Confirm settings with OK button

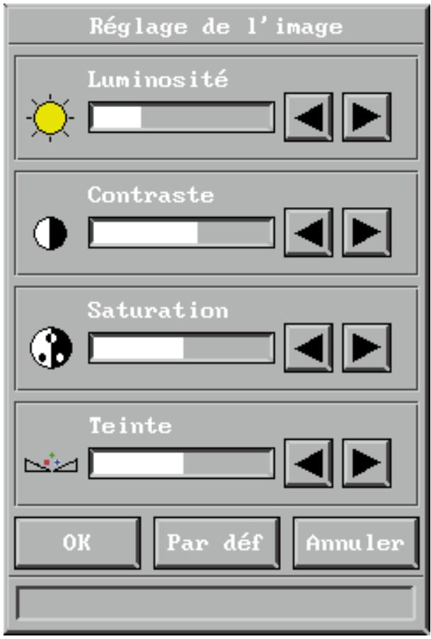click(78, 543)
